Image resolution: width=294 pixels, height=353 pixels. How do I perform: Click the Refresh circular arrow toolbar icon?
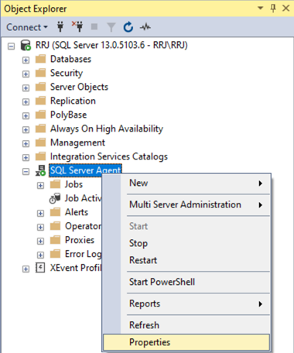[x=128, y=27]
